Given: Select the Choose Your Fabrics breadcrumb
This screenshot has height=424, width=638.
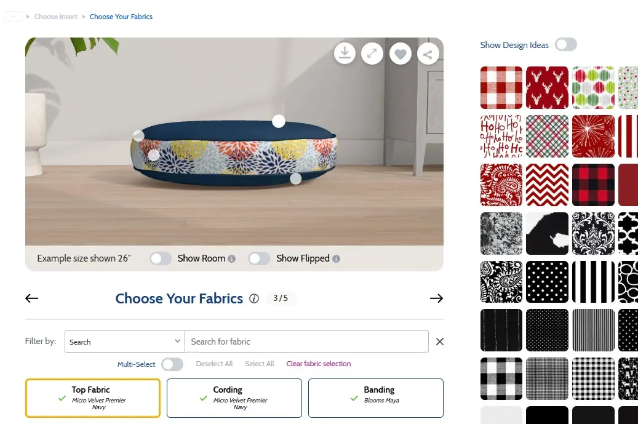Looking at the screenshot, I should pos(121,17).
